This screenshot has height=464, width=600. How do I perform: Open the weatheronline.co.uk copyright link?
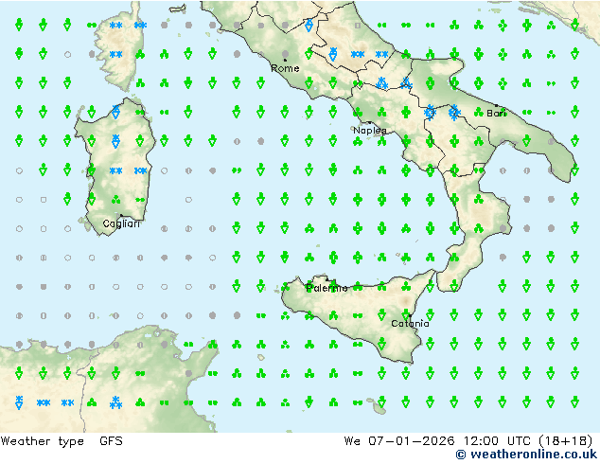click(526, 455)
